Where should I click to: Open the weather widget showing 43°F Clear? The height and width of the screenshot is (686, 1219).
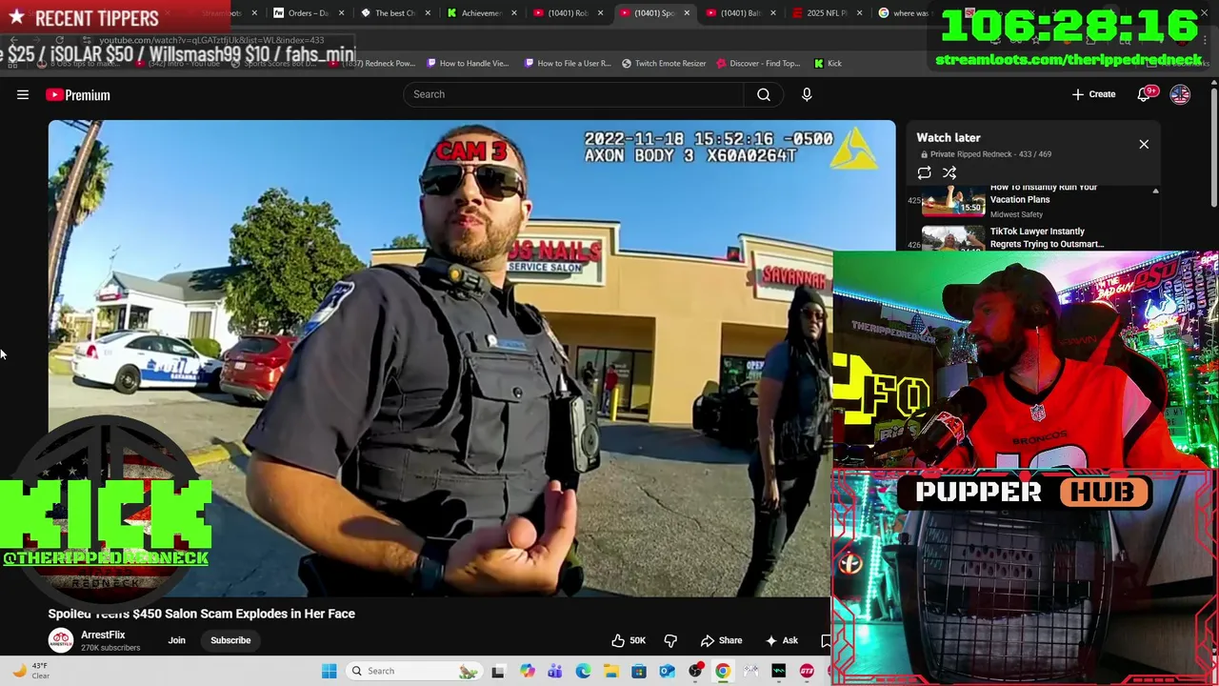[x=29, y=671]
